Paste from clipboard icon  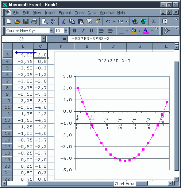[81, 21]
